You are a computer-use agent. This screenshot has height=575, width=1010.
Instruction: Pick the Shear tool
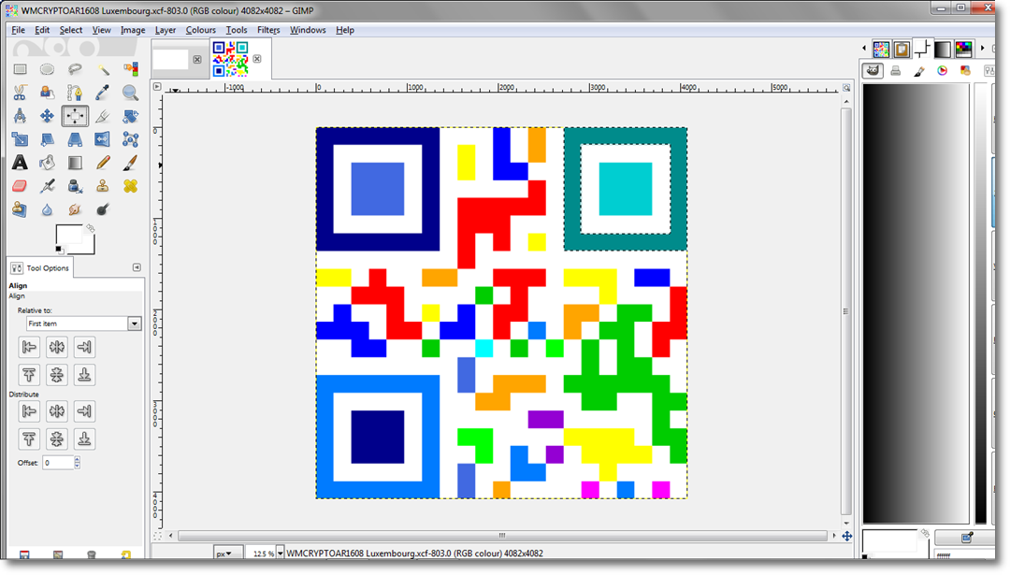(47, 139)
